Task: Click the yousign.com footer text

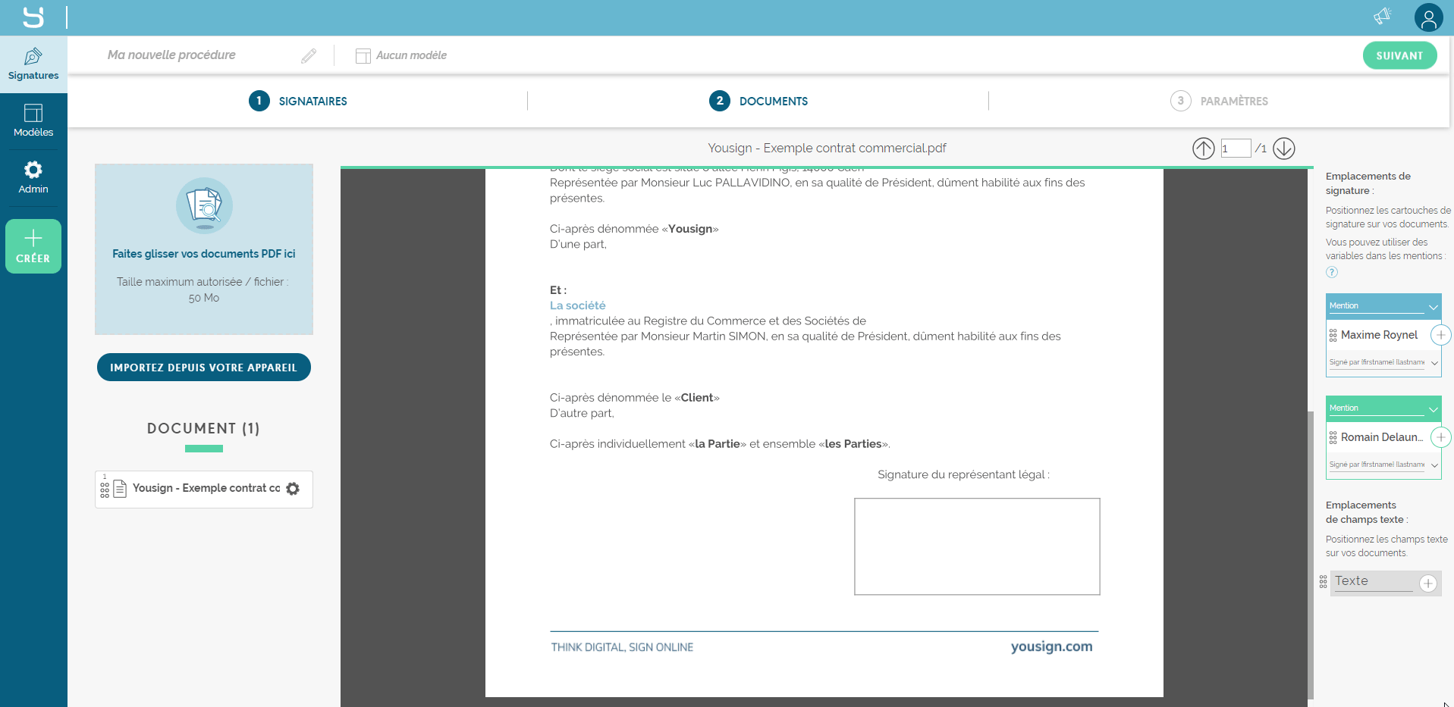Action: pos(1051,646)
